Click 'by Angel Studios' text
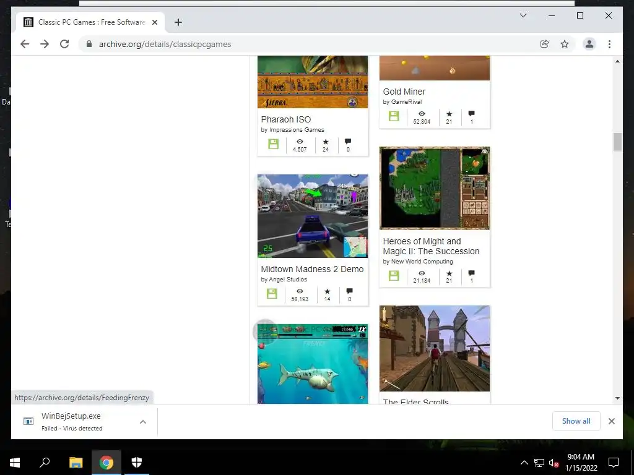This screenshot has width=634, height=475. coord(284,279)
